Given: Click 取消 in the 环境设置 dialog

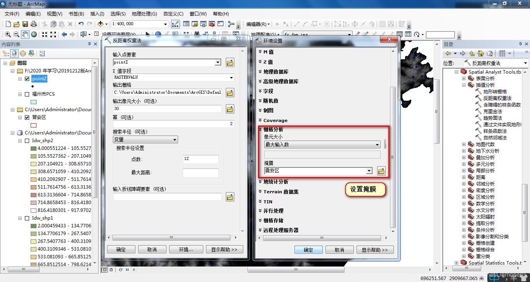Looking at the screenshot, I should 339,250.
